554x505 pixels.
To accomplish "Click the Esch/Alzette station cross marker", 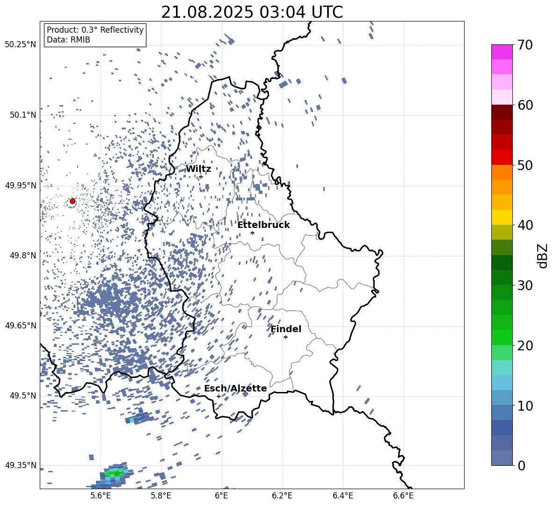I will pyautogui.click(x=219, y=396).
